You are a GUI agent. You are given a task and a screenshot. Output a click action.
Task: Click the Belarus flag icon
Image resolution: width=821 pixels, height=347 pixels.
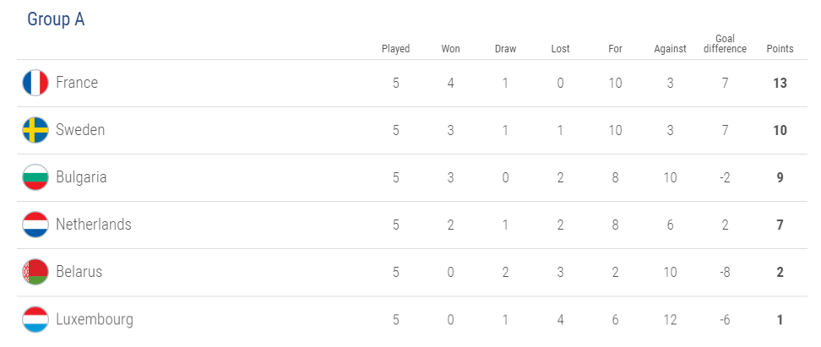(x=35, y=272)
